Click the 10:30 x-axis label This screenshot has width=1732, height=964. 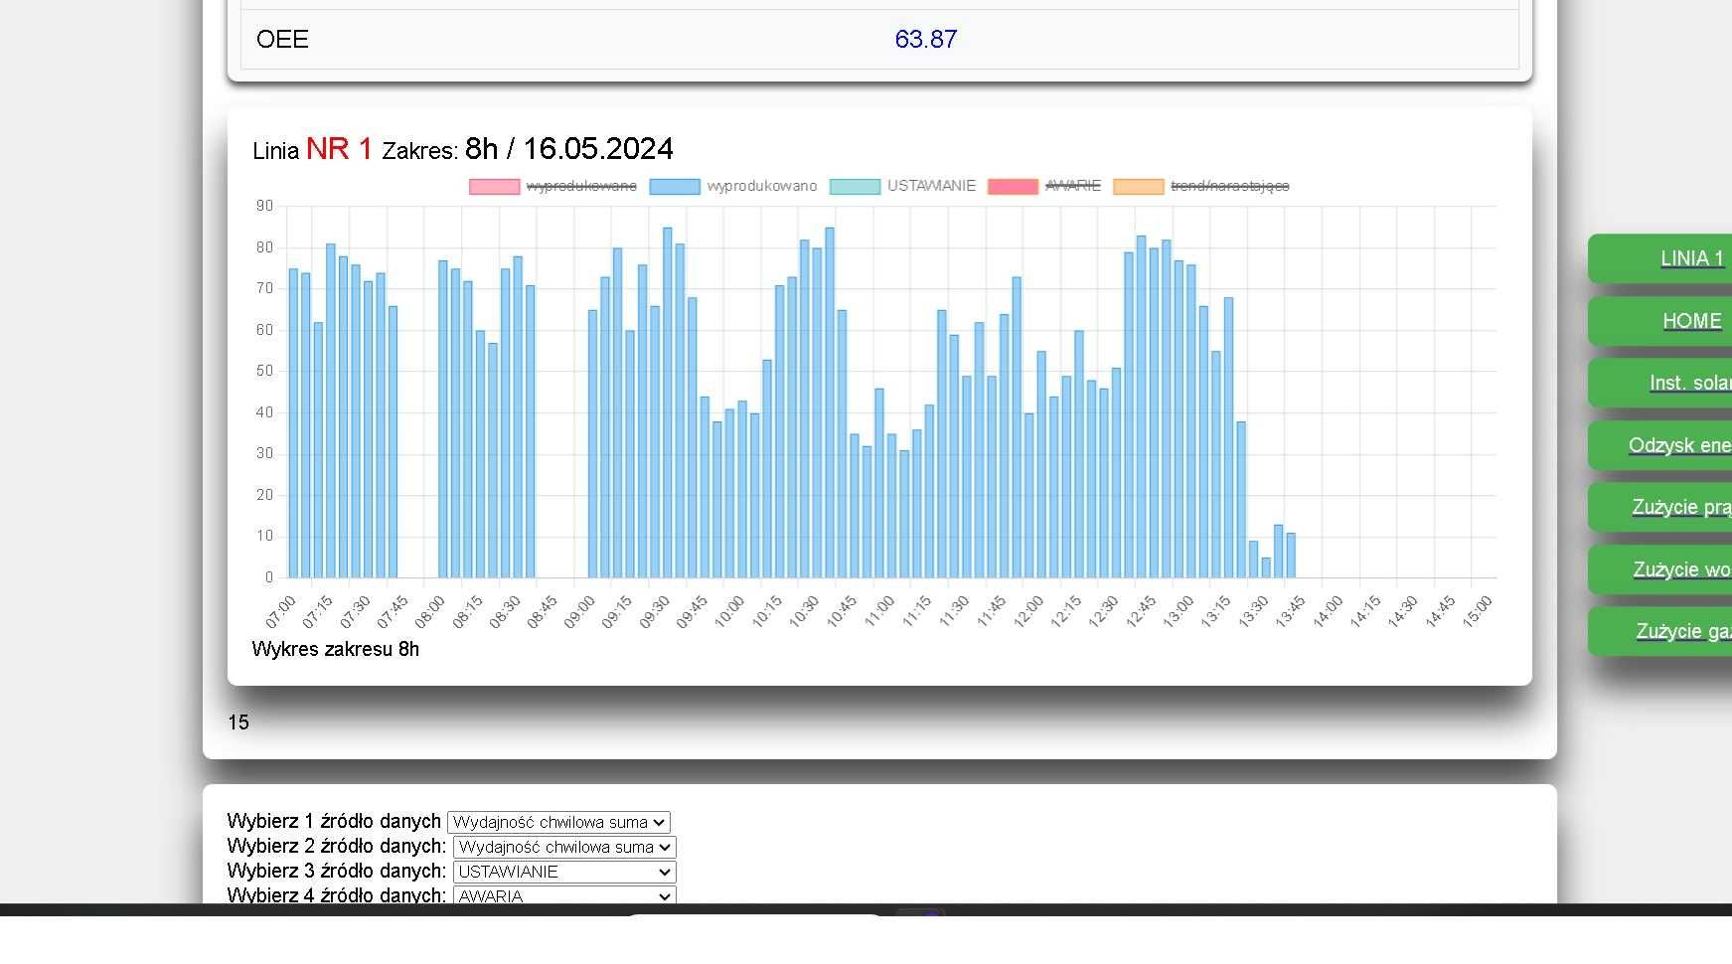click(804, 612)
